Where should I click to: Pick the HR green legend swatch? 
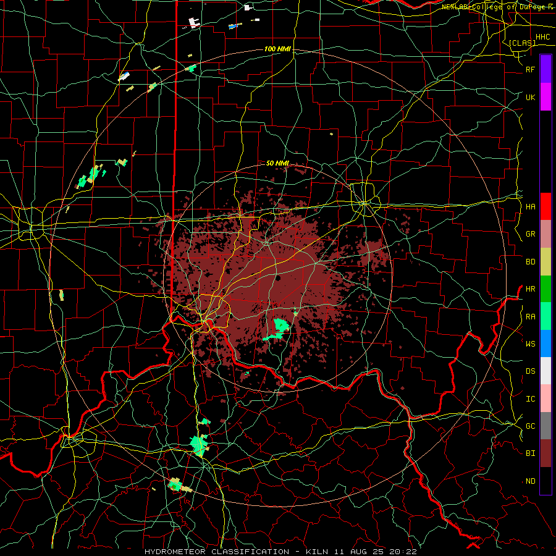point(545,289)
